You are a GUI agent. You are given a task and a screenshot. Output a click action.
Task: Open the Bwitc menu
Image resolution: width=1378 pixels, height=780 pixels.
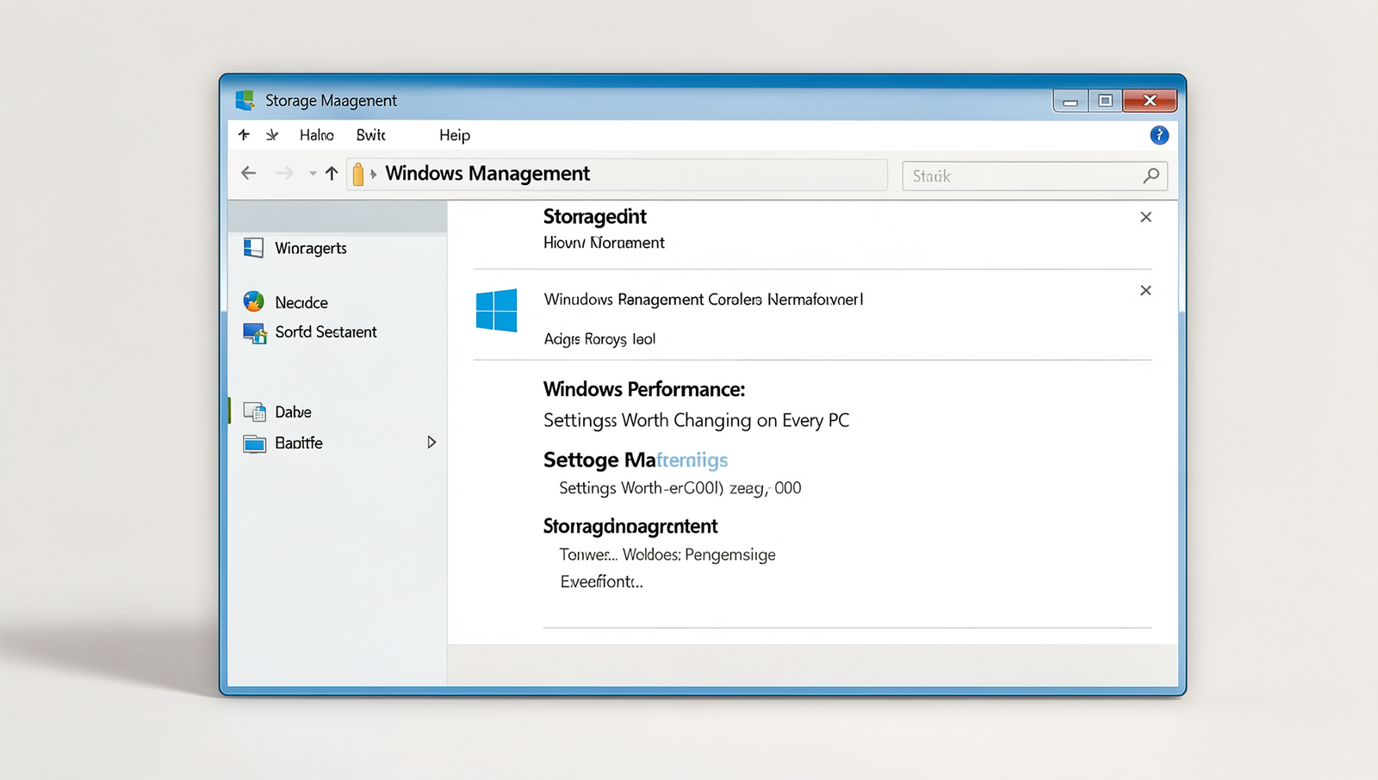coord(371,135)
